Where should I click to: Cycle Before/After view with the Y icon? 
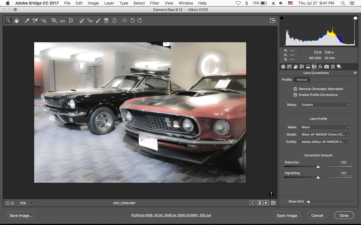[x=252, y=203]
